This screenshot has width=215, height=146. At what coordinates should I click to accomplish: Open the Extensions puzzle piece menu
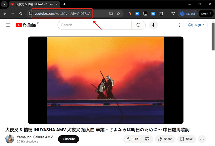[x=161, y=14]
